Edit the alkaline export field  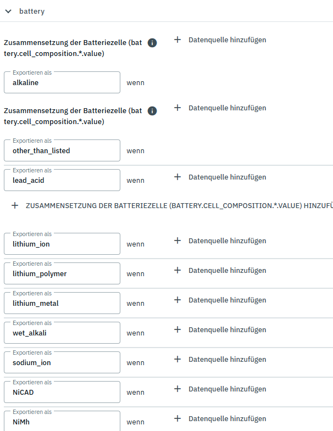click(x=62, y=83)
